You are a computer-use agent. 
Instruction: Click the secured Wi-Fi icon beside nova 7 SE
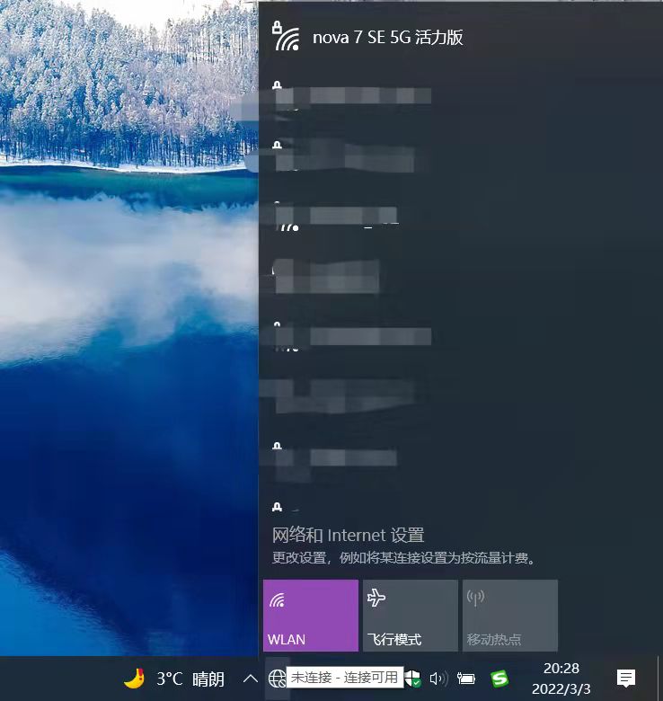tap(286, 37)
